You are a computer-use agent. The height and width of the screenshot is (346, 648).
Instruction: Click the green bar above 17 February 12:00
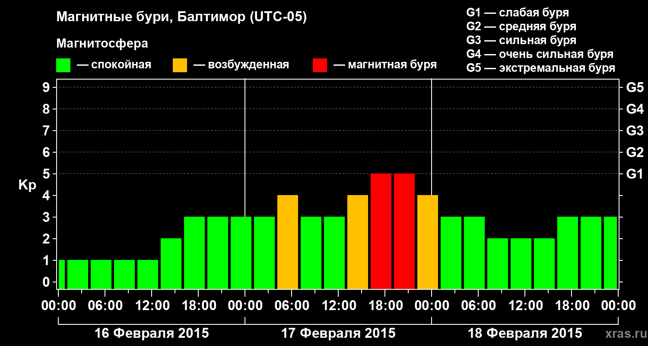(x=334, y=253)
